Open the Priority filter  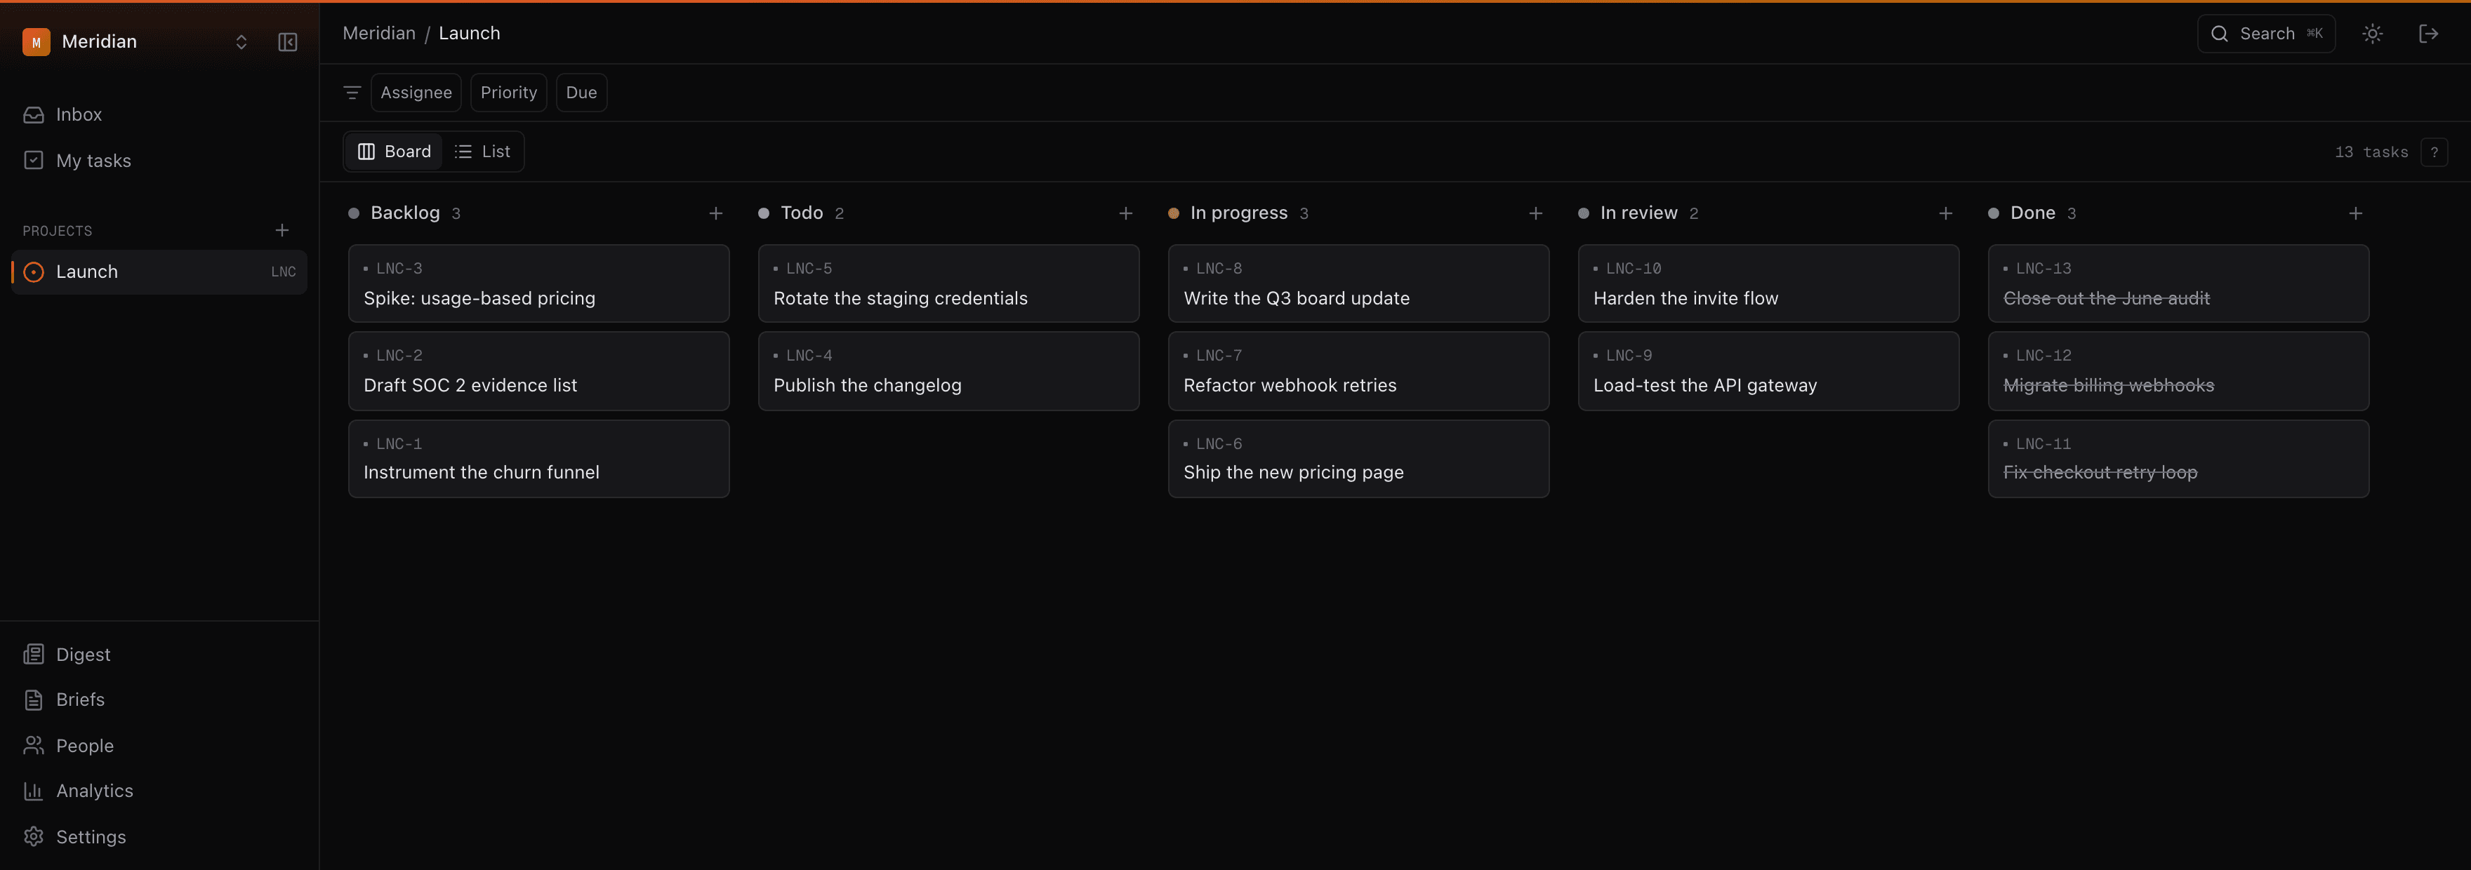(x=508, y=92)
